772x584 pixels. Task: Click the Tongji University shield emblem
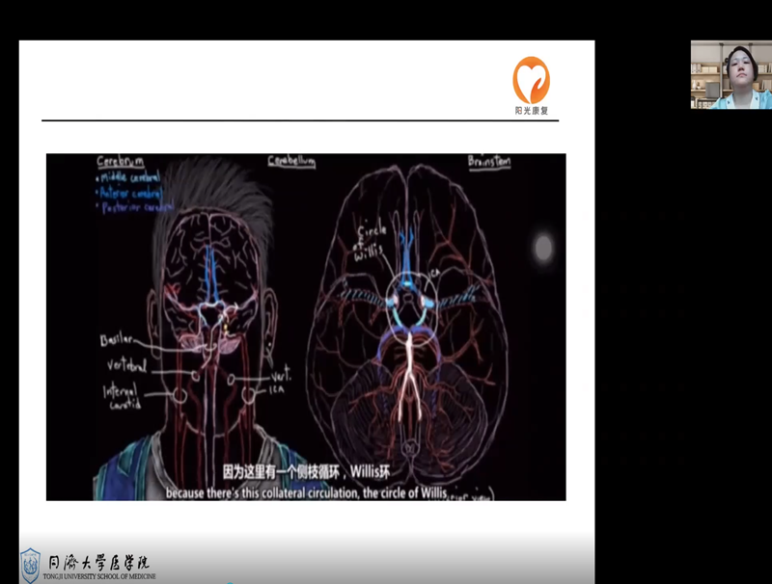click(30, 566)
